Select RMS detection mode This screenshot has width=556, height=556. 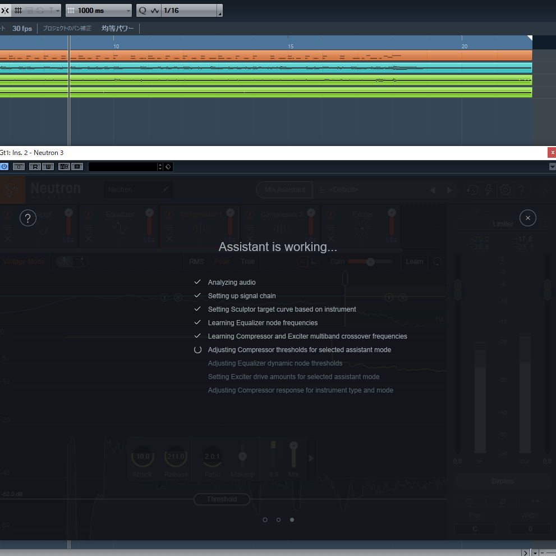click(x=196, y=262)
